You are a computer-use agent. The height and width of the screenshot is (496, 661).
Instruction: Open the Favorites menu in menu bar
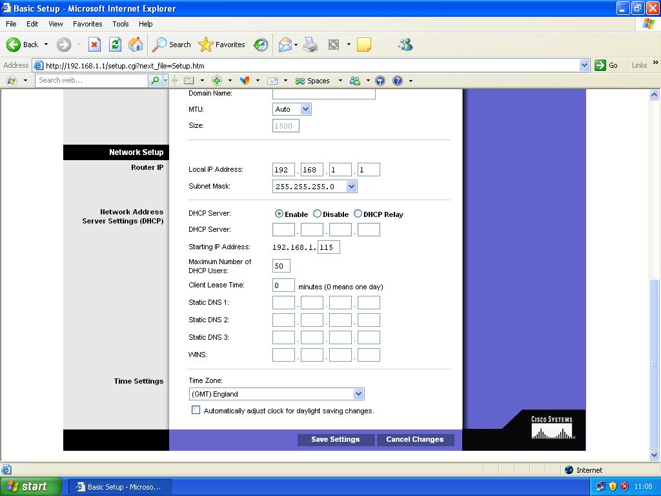87,24
